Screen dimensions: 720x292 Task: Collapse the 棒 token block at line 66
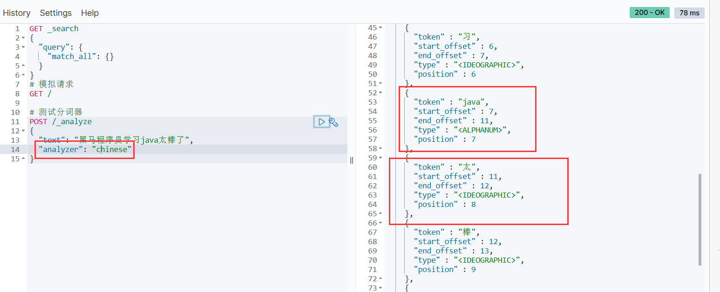[380, 223]
